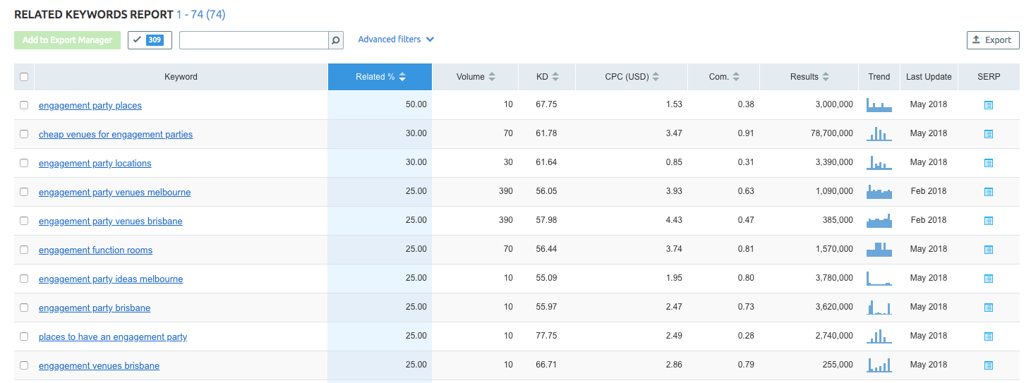Open SERP icon for places to have an engagement party
1031x383 pixels.
[988, 336]
